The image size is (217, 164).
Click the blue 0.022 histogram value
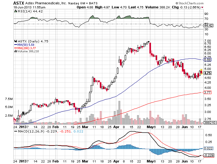78,132
